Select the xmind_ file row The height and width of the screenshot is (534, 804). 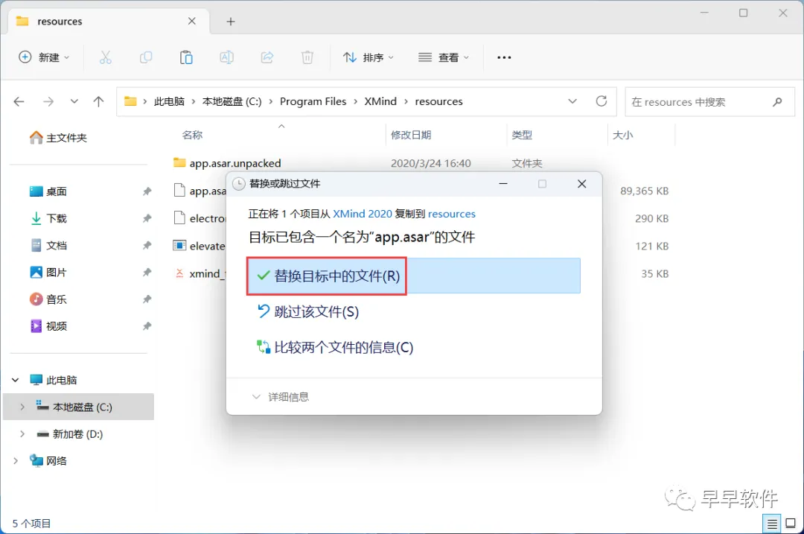(x=200, y=273)
